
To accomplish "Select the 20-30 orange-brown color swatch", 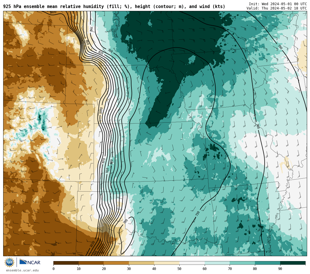I will click(116, 263).
